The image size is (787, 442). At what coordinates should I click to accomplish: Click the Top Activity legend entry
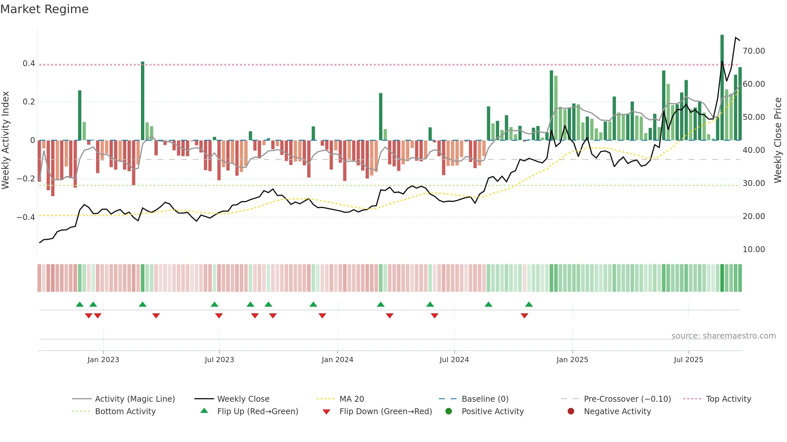click(x=717, y=399)
